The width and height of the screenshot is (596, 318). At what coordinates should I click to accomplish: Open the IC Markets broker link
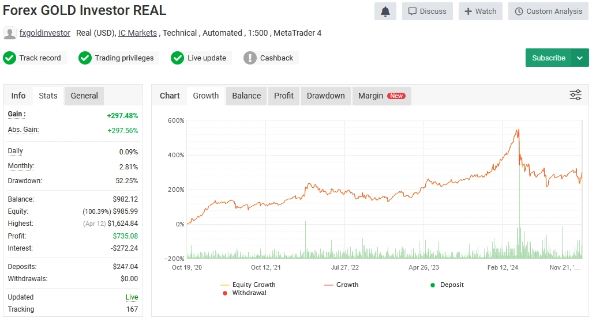137,33
